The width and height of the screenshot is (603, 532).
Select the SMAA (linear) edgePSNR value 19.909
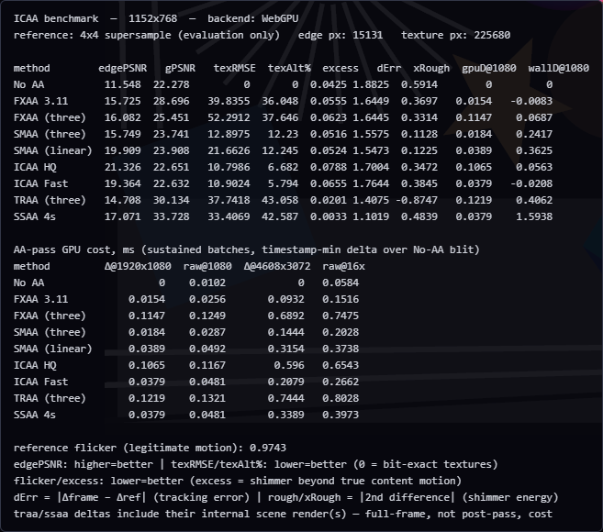tap(122, 150)
